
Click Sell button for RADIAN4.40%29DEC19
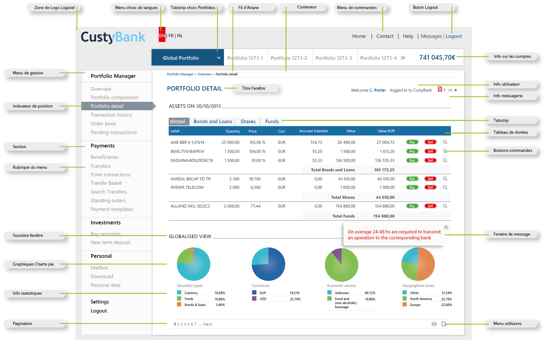(x=430, y=160)
